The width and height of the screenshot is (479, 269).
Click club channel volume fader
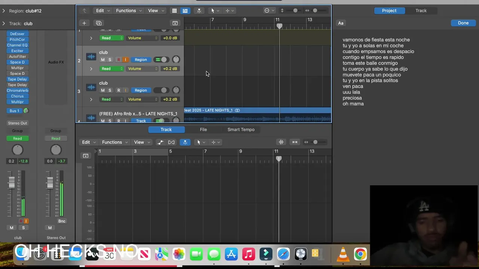pos(12,183)
